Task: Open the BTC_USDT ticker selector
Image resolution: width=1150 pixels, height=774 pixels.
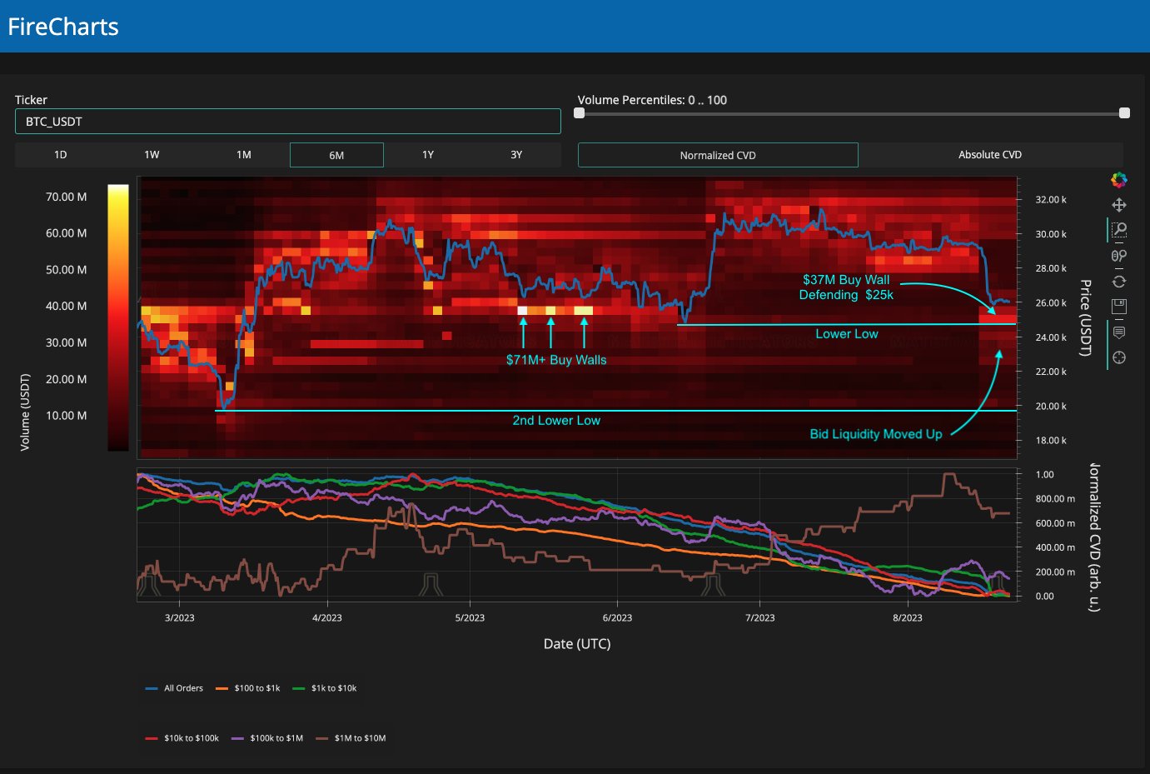Action: pyautogui.click(x=287, y=122)
